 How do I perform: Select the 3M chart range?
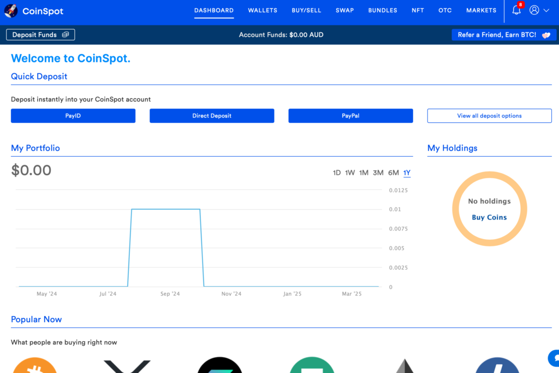point(378,173)
